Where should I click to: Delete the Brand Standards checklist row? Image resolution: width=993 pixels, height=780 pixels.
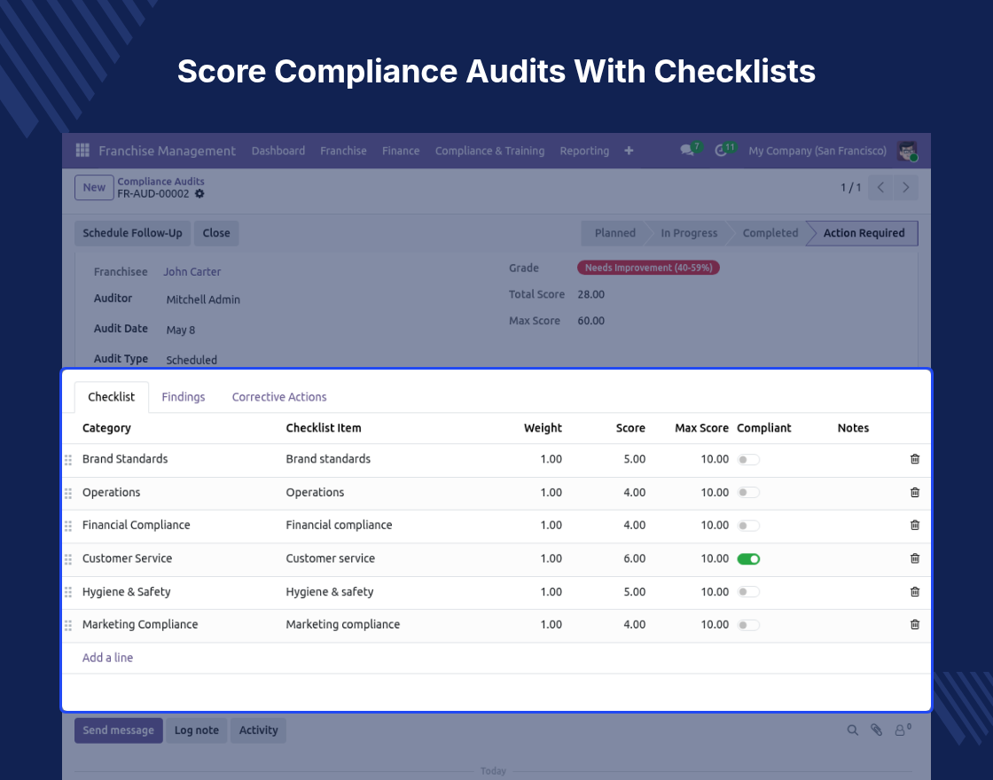[x=914, y=459]
